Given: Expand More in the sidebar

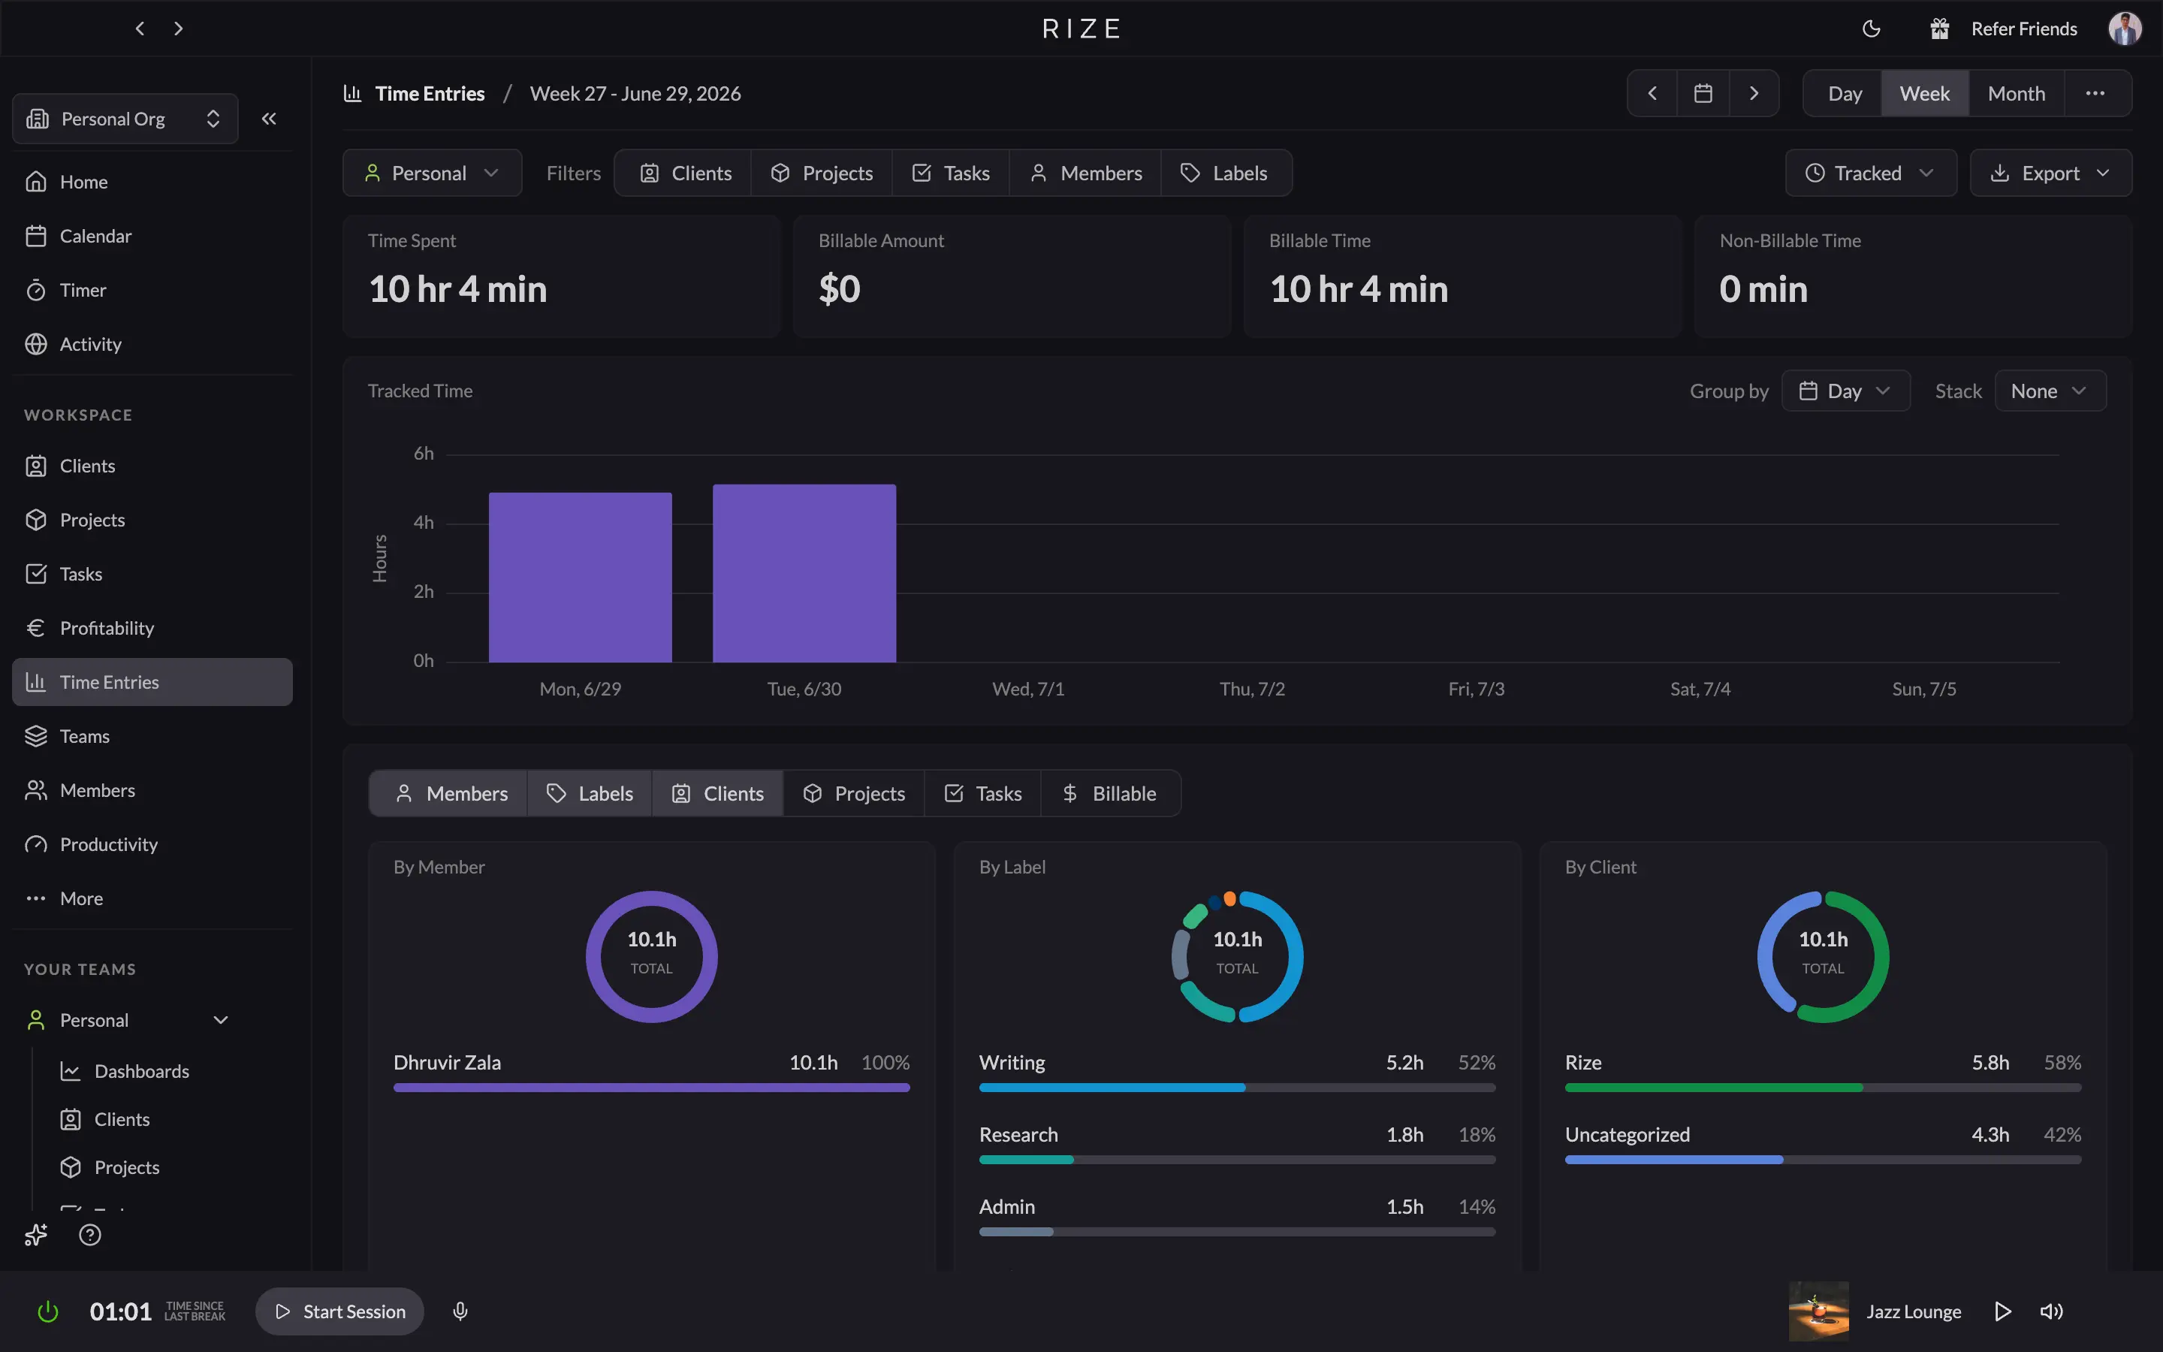Looking at the screenshot, I should pos(152,898).
